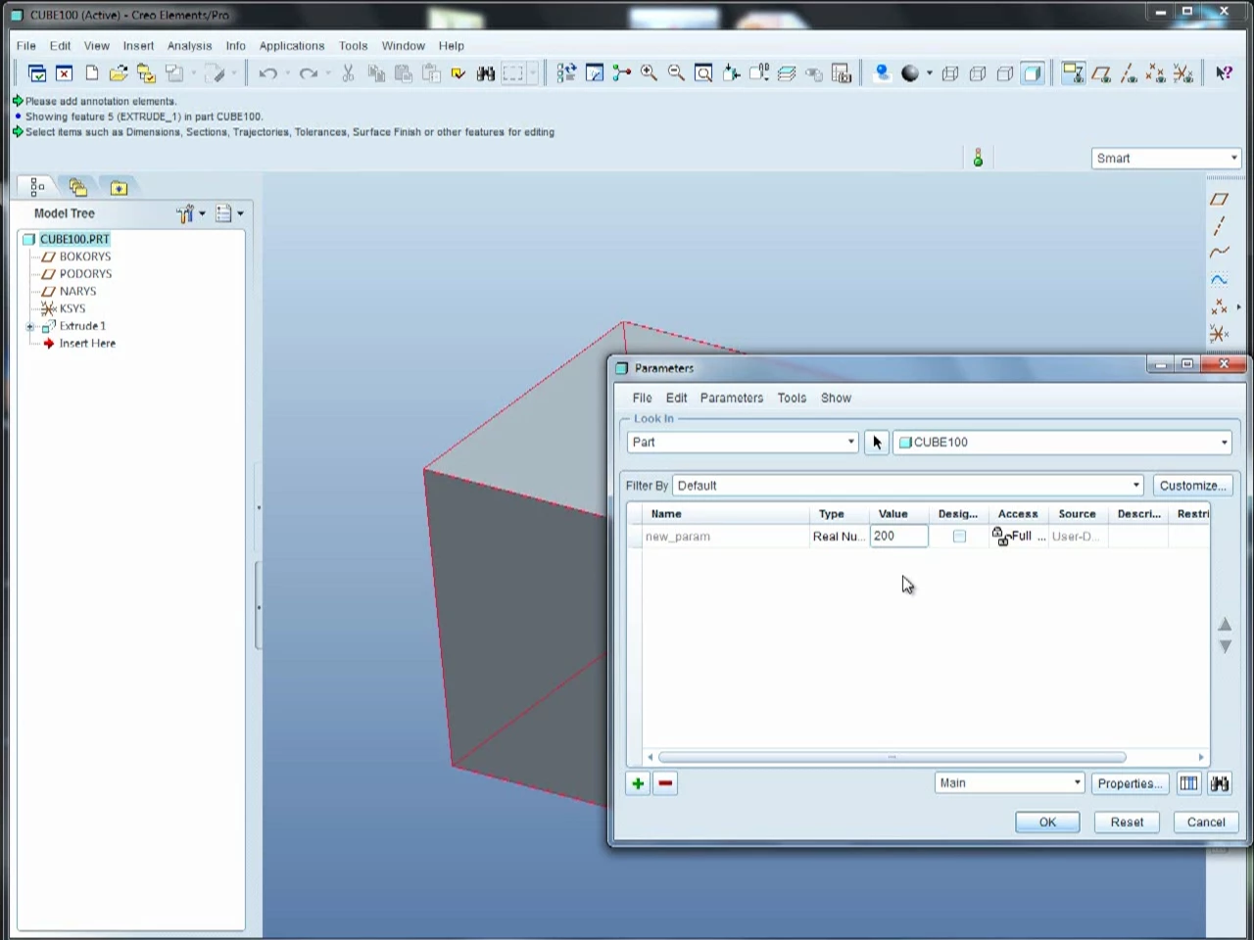Click the binoculars Find toolbar icon
This screenshot has width=1254, height=940.
tap(486, 73)
